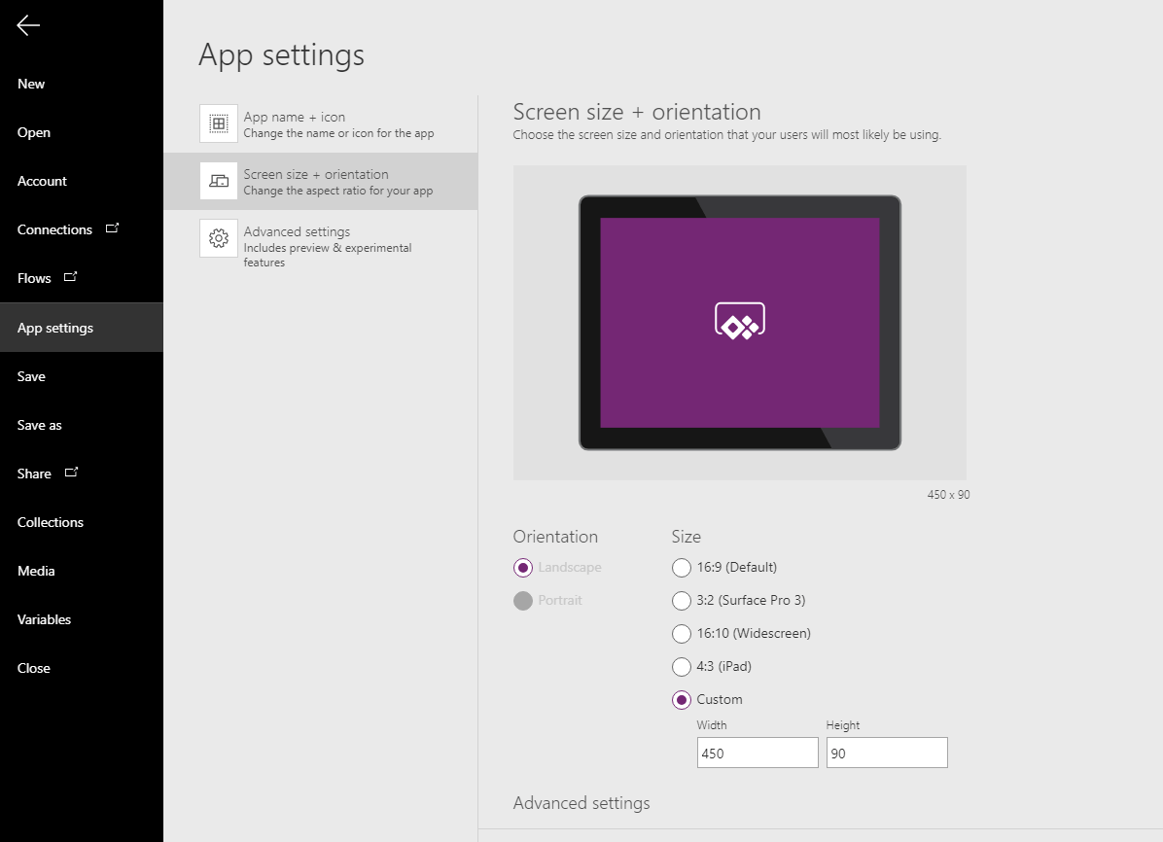Click the tablet preview image
This screenshot has width=1163, height=842.
pos(739,323)
